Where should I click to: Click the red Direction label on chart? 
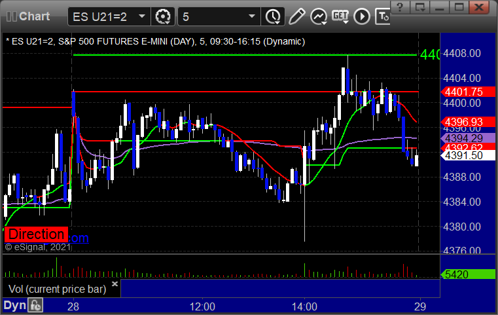(x=36, y=234)
